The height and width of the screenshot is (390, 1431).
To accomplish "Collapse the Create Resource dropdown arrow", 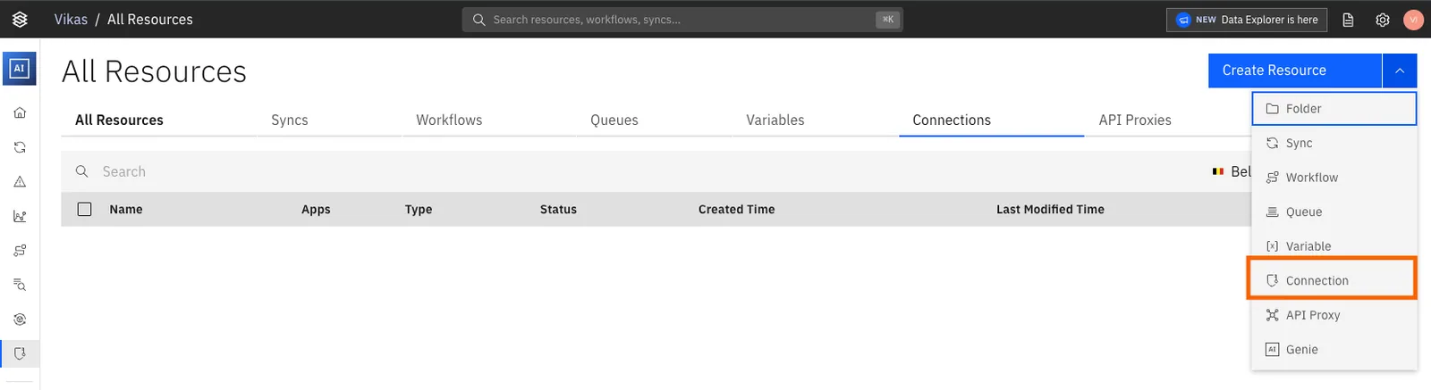I will click(1400, 71).
